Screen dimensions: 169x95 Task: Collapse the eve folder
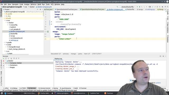[4, 21]
